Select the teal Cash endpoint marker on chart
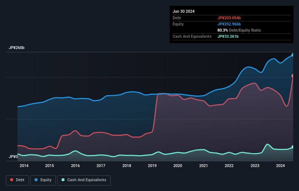 (293, 147)
